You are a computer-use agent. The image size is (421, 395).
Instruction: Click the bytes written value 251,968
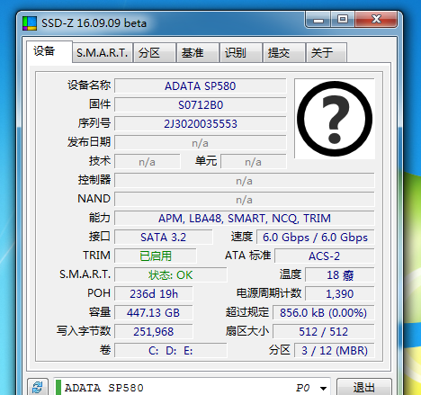pos(154,332)
